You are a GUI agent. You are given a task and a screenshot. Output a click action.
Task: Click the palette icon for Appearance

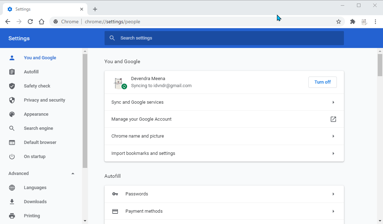tap(12, 114)
